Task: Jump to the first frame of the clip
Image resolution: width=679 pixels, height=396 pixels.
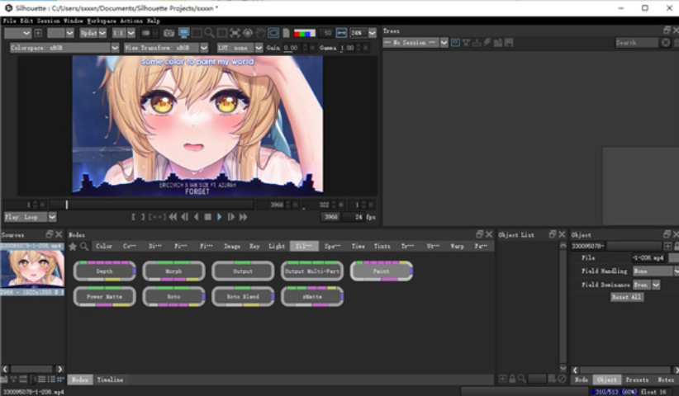Action: (x=173, y=217)
